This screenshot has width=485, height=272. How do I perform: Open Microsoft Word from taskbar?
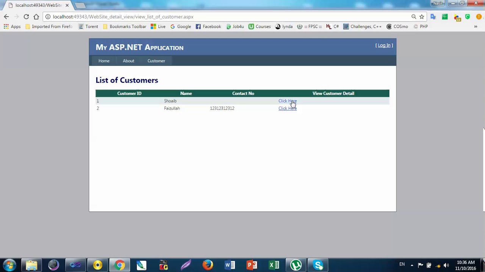pos(230,265)
